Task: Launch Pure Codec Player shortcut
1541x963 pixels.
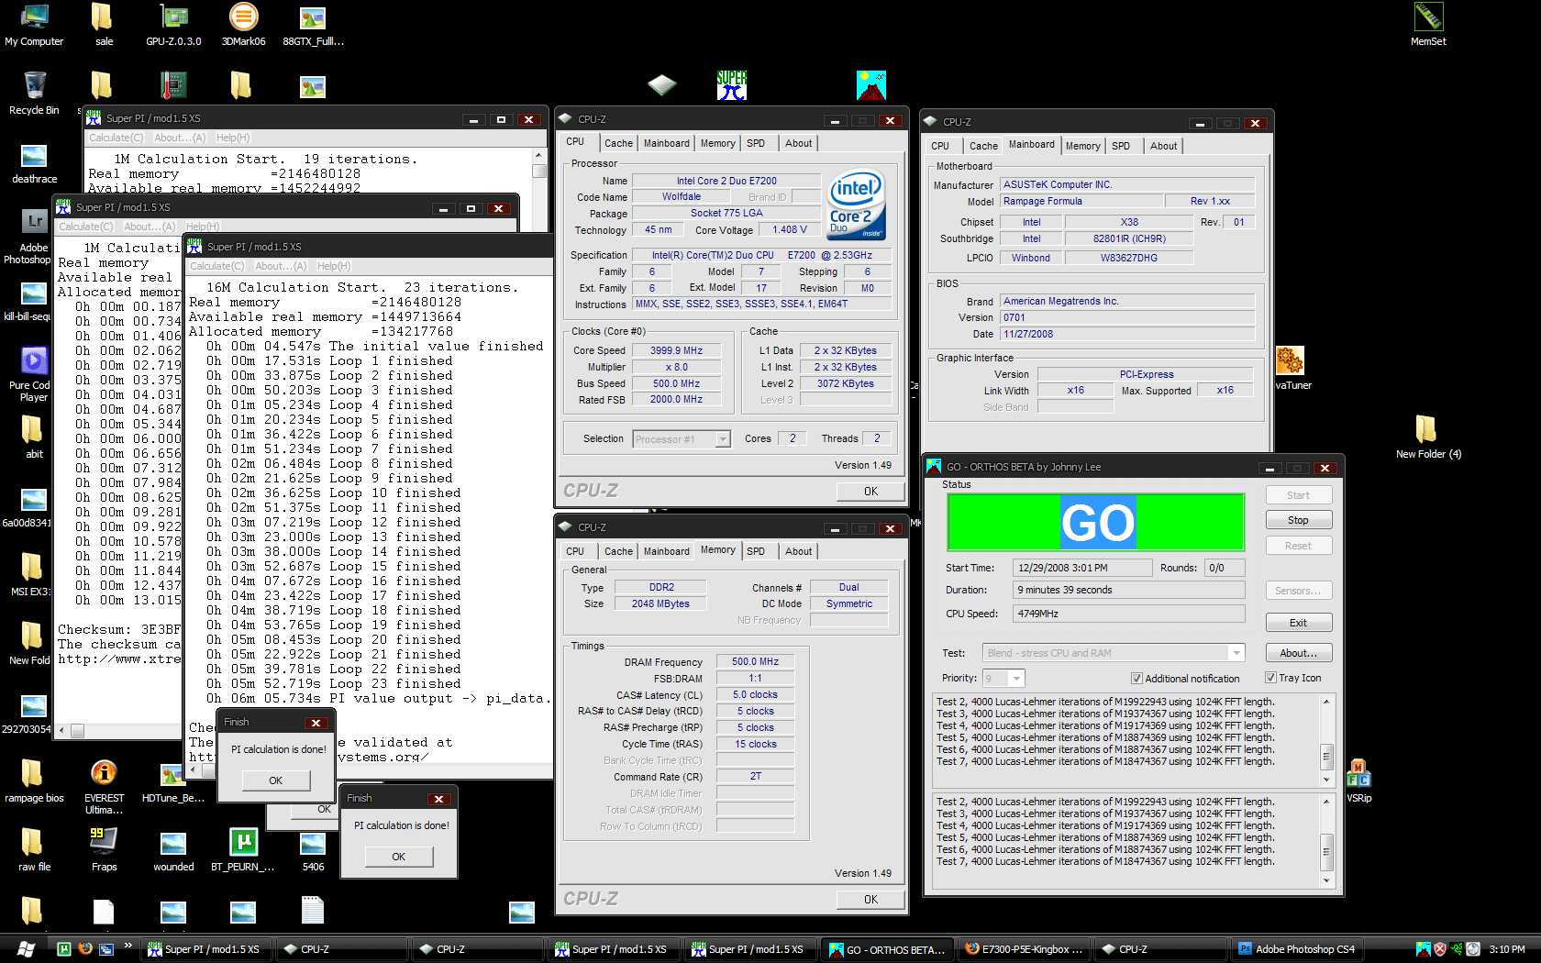Action: (34, 374)
